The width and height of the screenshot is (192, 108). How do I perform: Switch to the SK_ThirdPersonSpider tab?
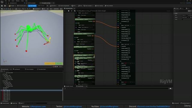click(30, 3)
